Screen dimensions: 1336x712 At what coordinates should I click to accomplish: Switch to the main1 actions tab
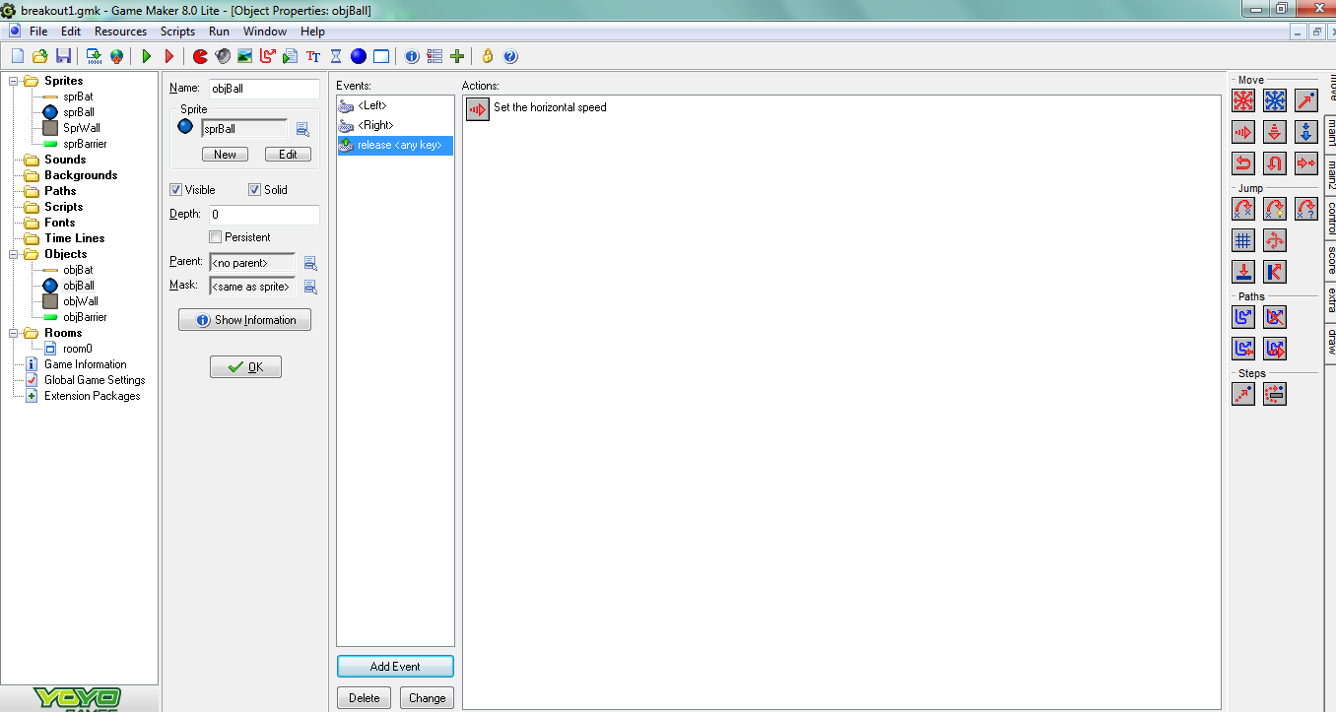tap(1330, 133)
